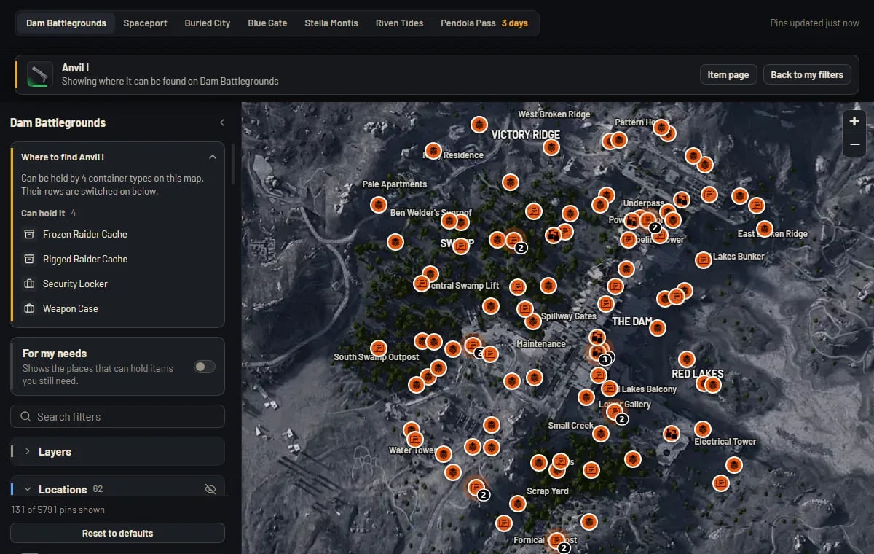Image resolution: width=874 pixels, height=554 pixels.
Task: Open the Buried City map tab
Action: [208, 23]
